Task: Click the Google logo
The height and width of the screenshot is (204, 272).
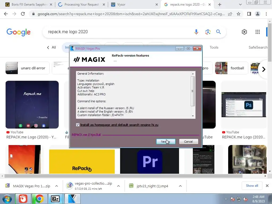Action: tap(19, 32)
